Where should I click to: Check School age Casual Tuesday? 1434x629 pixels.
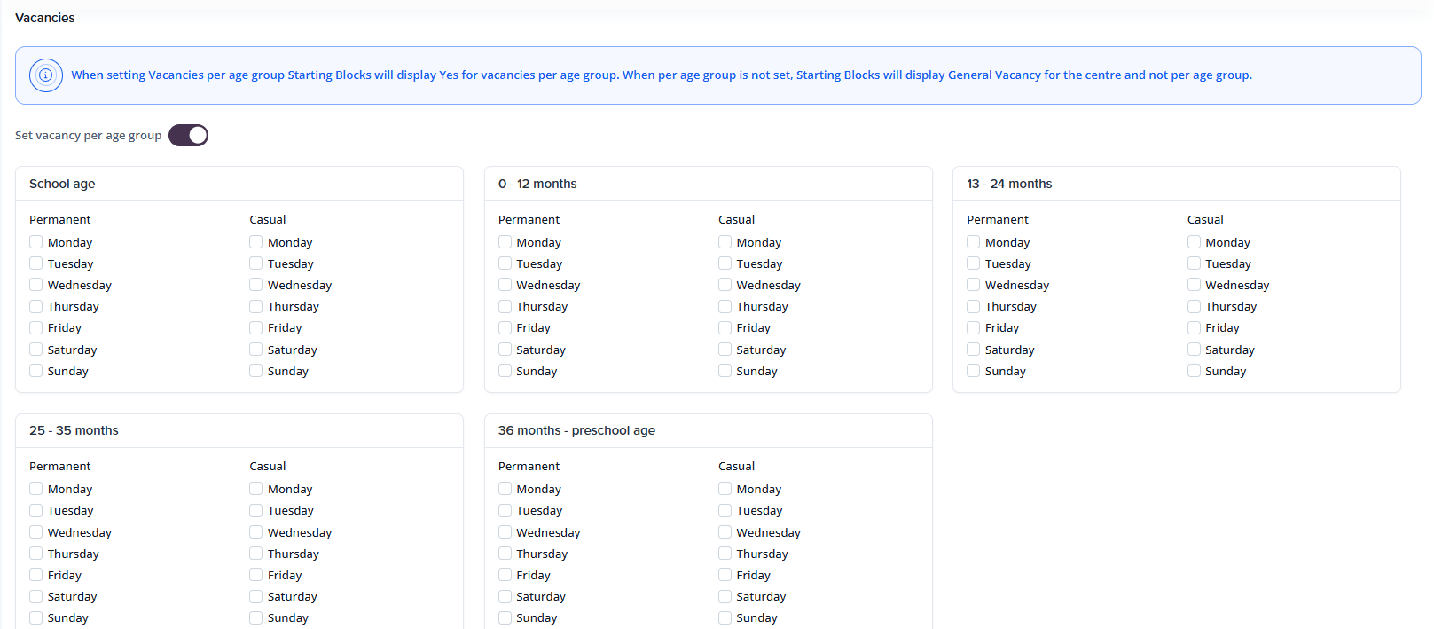(x=256, y=263)
